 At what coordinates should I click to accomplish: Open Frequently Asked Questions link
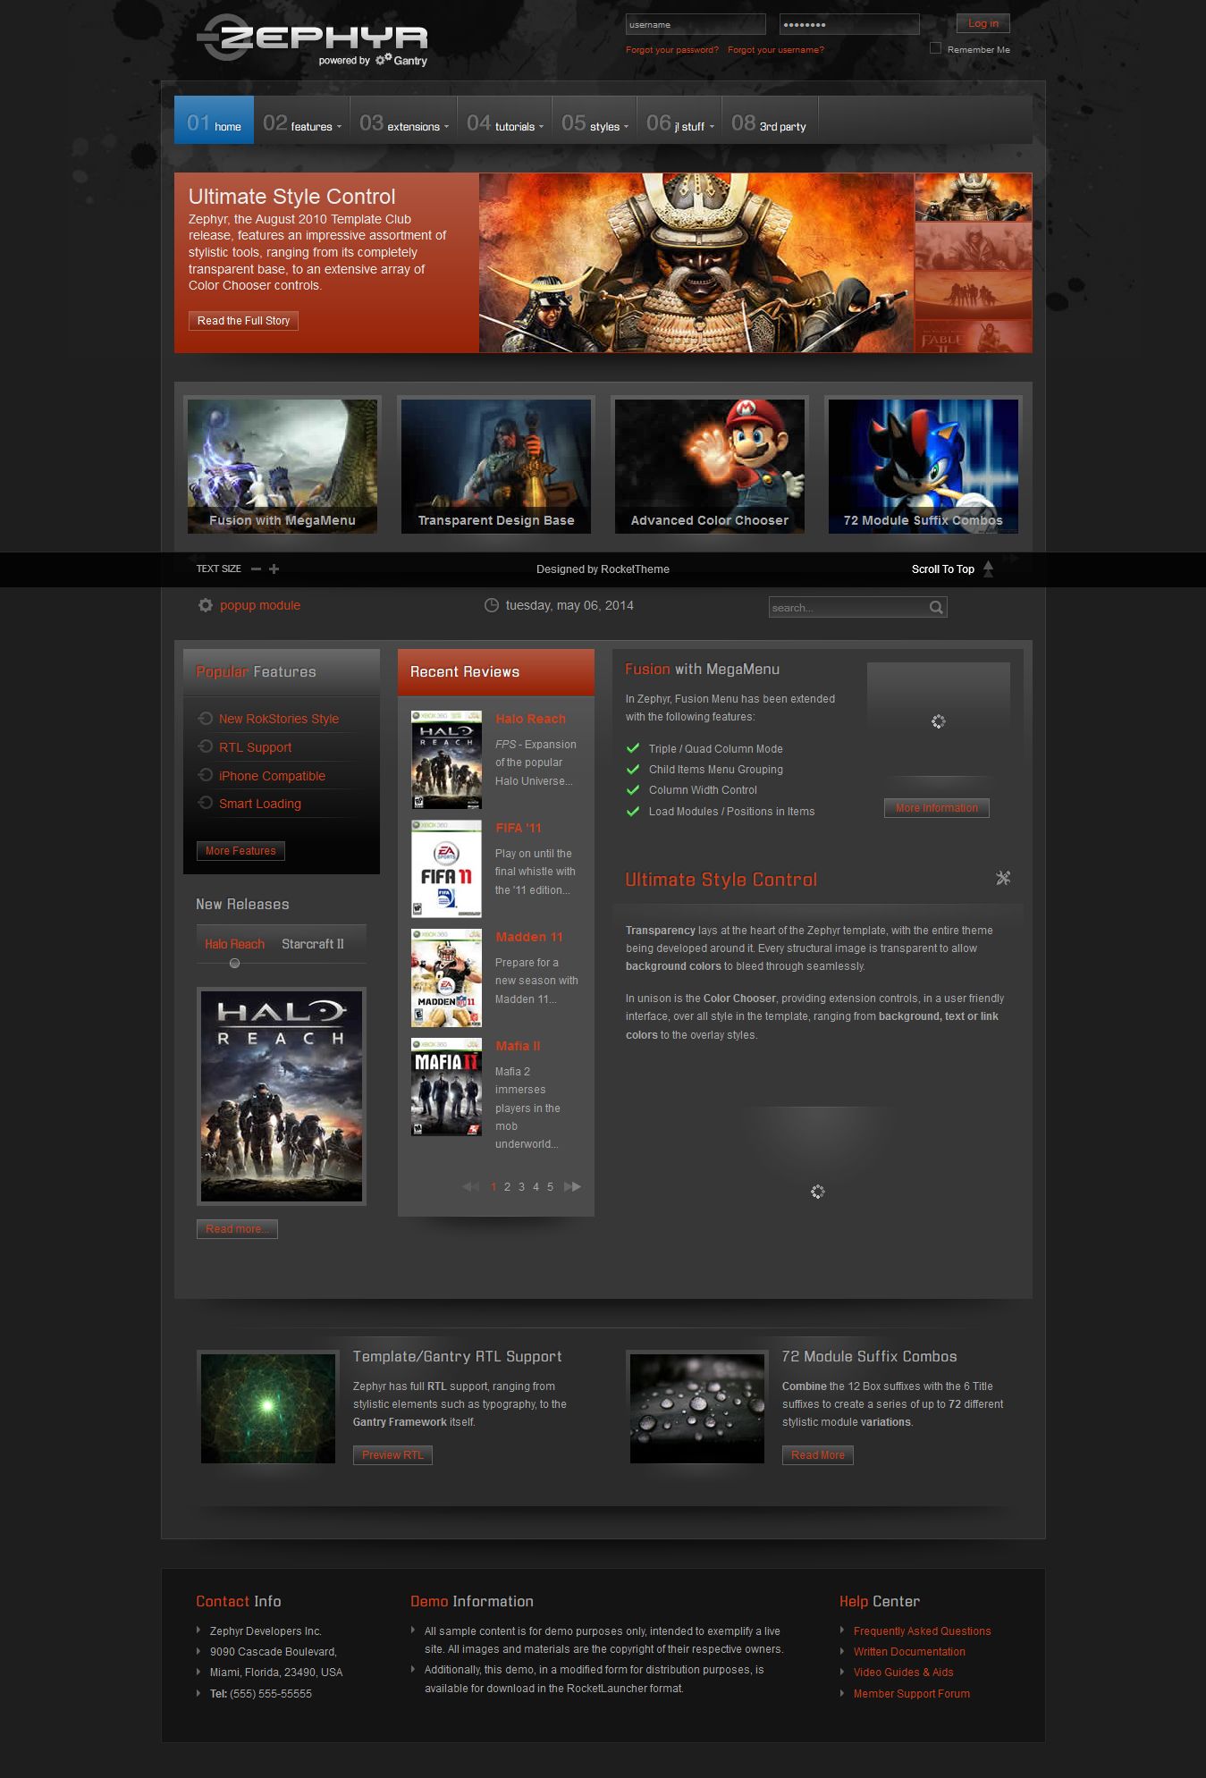(x=922, y=1631)
